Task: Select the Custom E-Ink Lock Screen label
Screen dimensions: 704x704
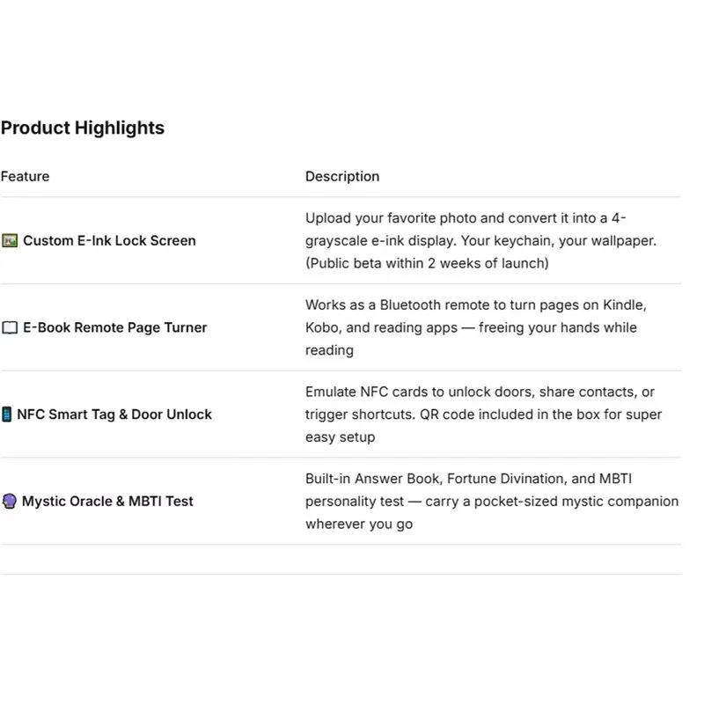Action: tap(109, 240)
